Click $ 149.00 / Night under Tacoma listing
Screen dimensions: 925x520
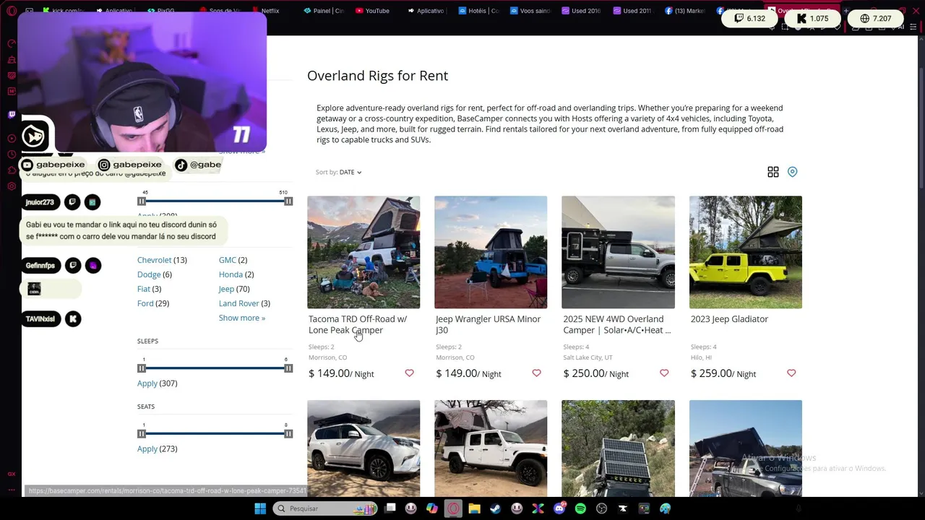pyautogui.click(x=341, y=373)
